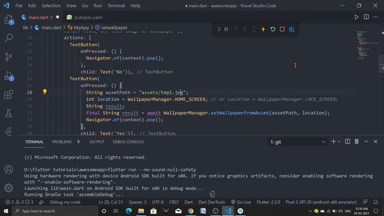Click lib folder in breadcrumb
The height and width of the screenshot is (216, 384).
25,28
